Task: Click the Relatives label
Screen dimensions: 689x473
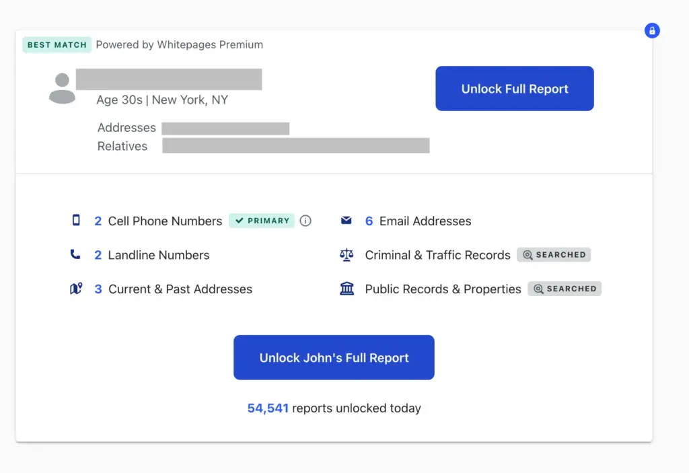Action: tap(122, 146)
